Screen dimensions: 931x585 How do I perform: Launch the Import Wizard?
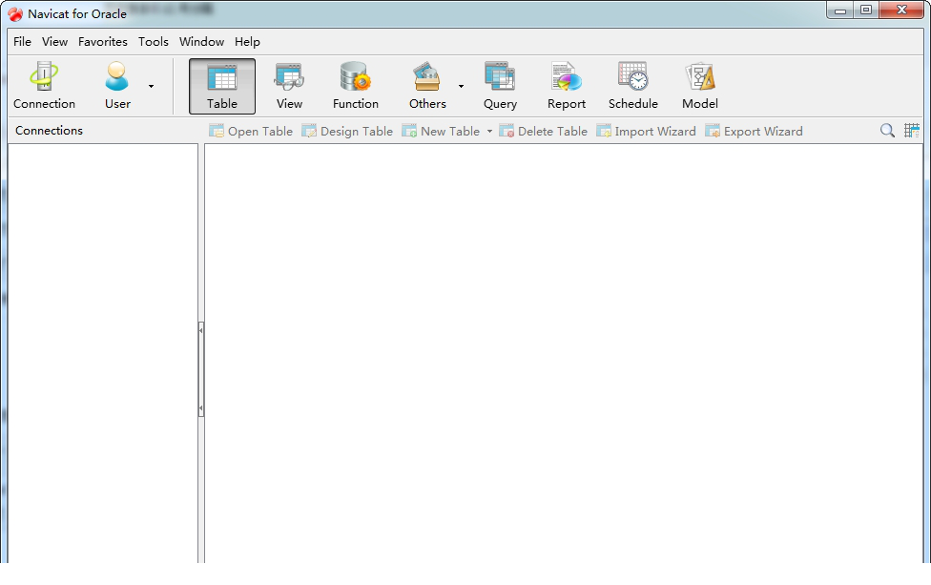(x=646, y=132)
